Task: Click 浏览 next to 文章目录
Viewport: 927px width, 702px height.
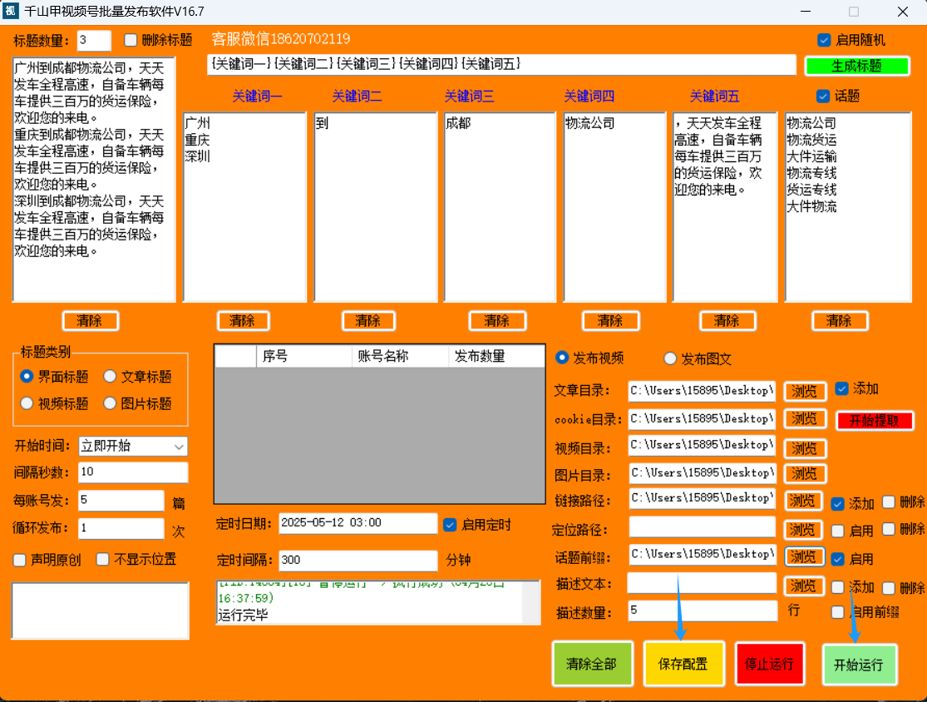Action: [804, 391]
